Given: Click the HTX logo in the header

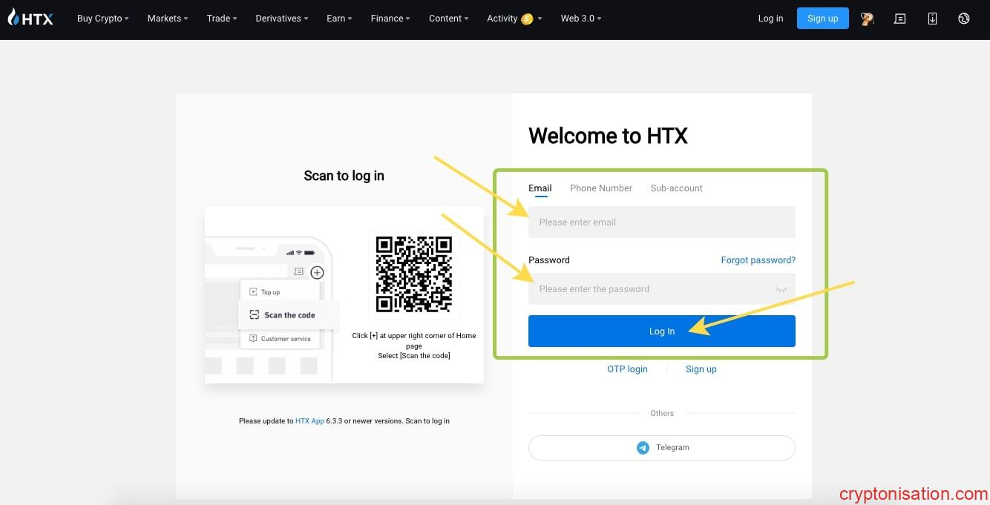Looking at the screenshot, I should pyautogui.click(x=30, y=19).
